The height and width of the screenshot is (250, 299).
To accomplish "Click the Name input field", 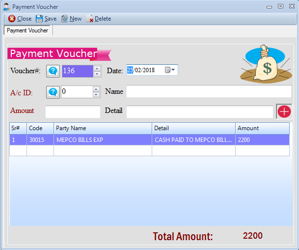I will [x=209, y=91].
